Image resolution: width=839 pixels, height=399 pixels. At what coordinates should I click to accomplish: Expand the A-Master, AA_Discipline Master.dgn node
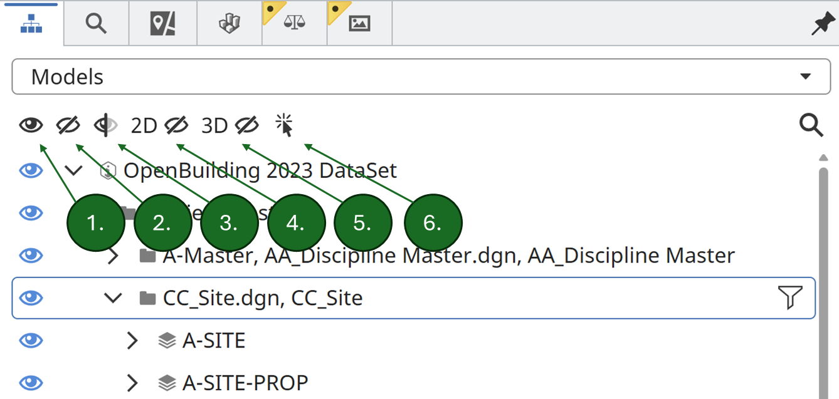(x=113, y=256)
